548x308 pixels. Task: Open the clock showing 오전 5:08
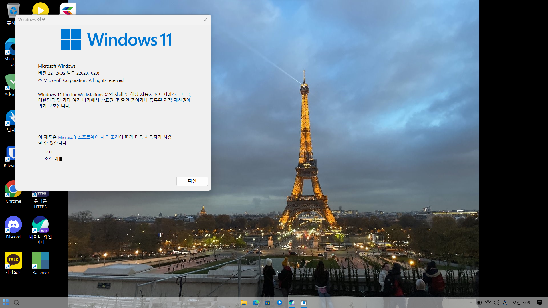coord(521,303)
